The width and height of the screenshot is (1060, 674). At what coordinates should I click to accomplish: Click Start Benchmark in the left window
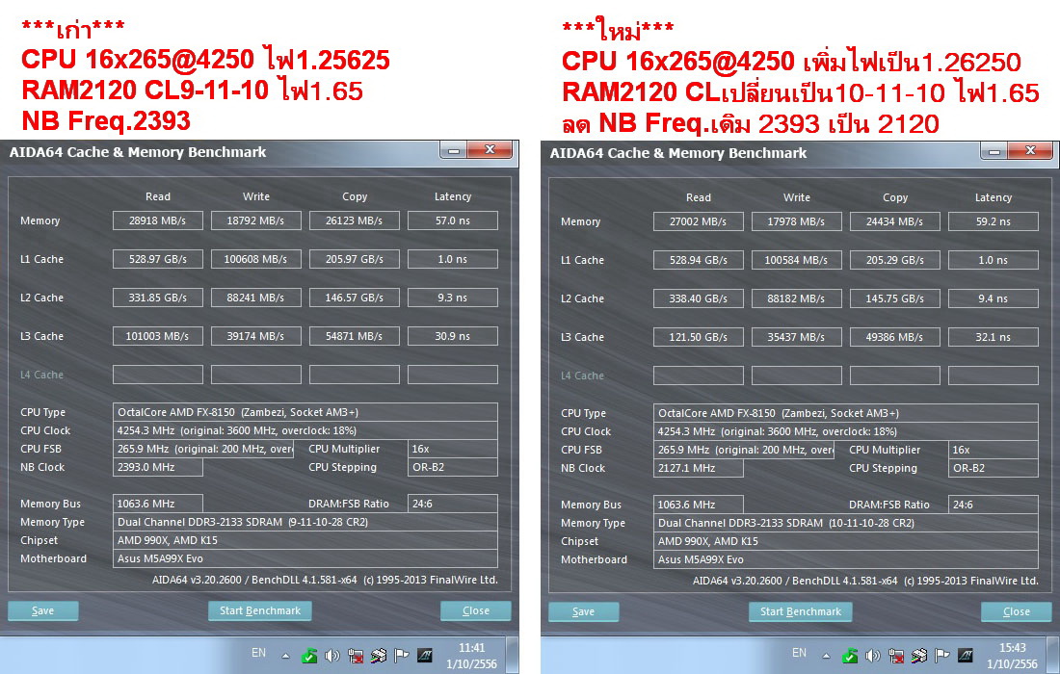259,610
